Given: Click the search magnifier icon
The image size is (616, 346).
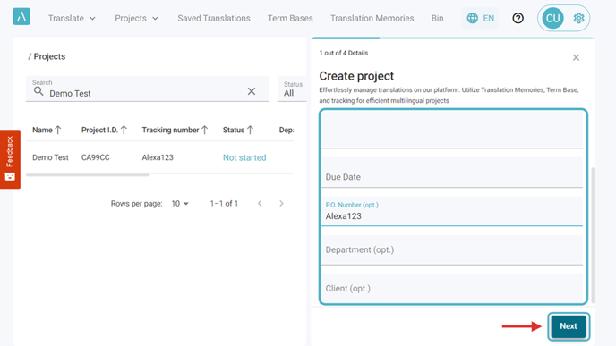Looking at the screenshot, I should (38, 91).
